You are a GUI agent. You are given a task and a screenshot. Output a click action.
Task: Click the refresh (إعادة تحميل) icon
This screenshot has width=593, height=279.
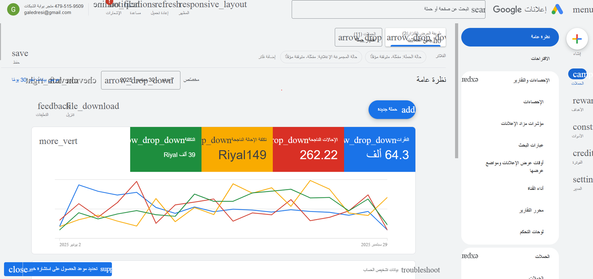pyautogui.click(x=159, y=5)
